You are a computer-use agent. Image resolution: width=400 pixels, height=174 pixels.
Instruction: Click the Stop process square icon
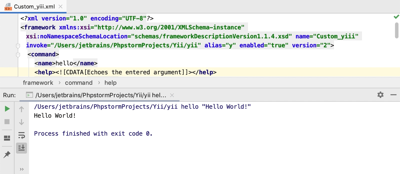coord(7,122)
